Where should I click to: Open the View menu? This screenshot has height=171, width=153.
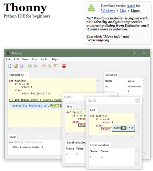click(x=25, y=59)
